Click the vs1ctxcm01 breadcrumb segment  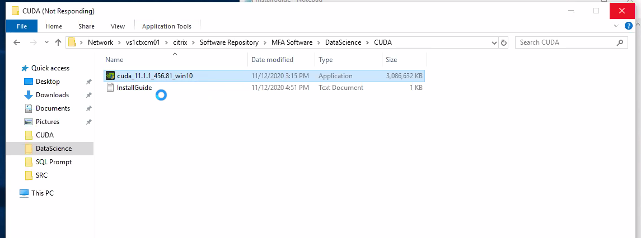coord(143,42)
